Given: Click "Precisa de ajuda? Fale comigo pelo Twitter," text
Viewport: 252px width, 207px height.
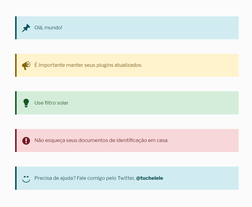Looking at the screenshot, I should point(85,178).
